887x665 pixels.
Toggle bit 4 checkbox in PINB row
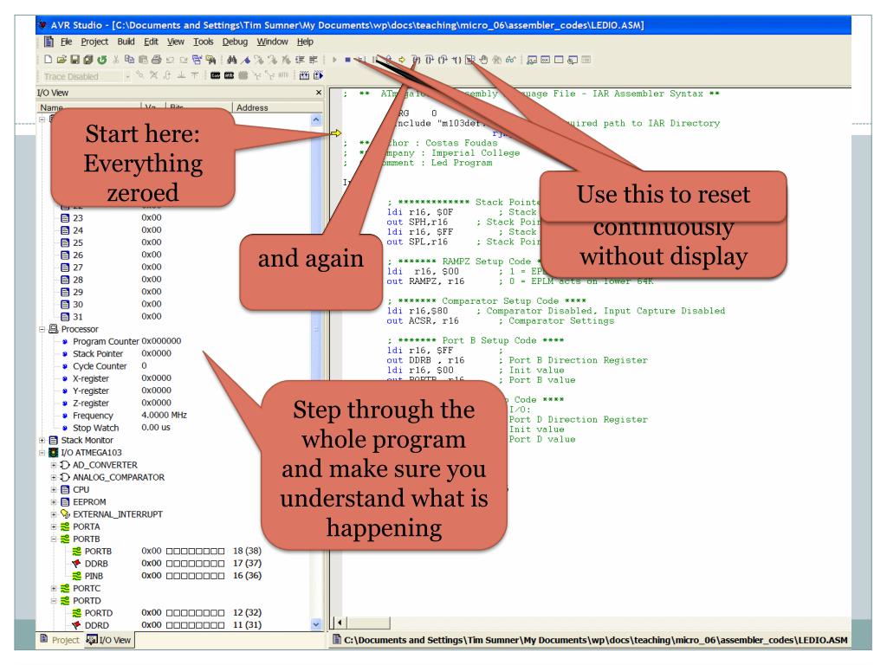(x=191, y=576)
